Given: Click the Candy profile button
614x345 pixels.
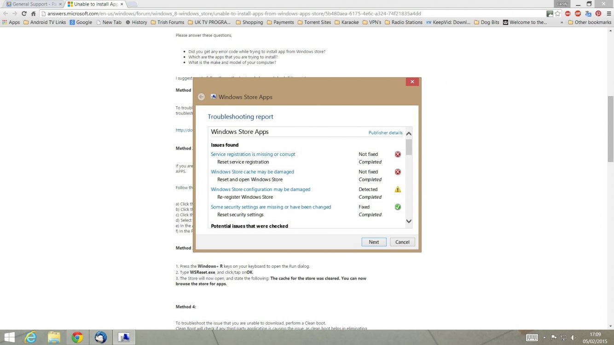Looking at the screenshot, I should point(562,4).
